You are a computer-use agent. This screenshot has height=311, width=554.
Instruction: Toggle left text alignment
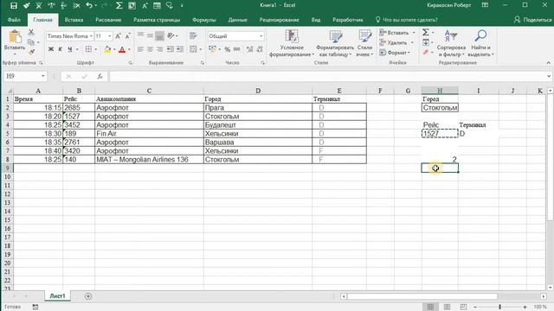click(x=140, y=49)
